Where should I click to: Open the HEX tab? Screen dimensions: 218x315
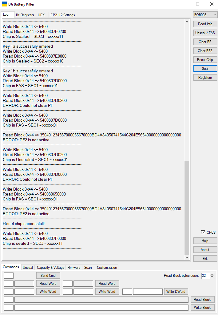[x=41, y=15]
